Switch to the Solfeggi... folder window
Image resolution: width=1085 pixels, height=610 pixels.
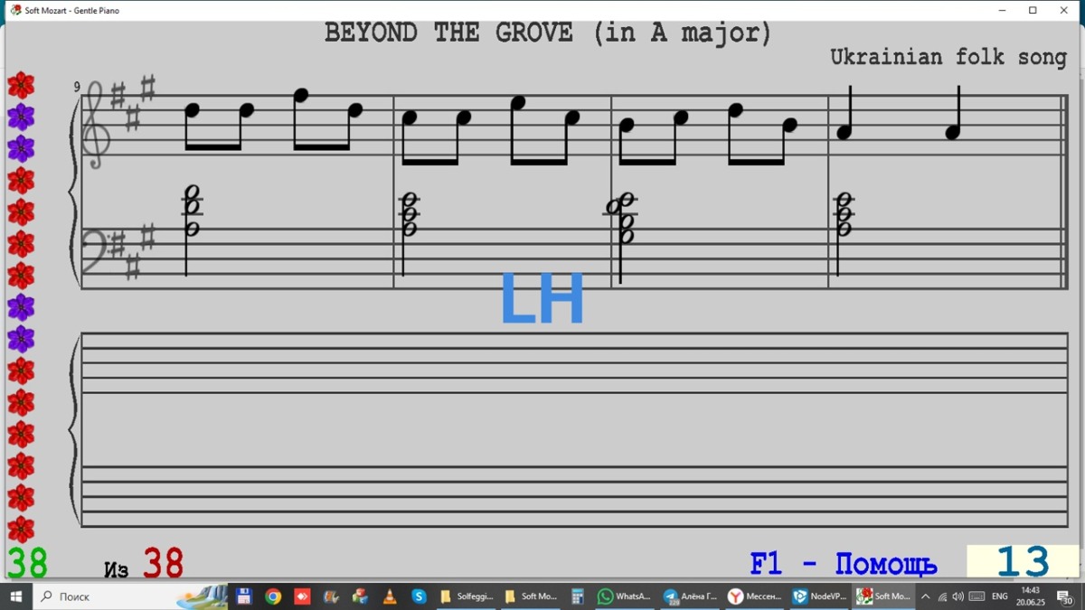(466, 596)
